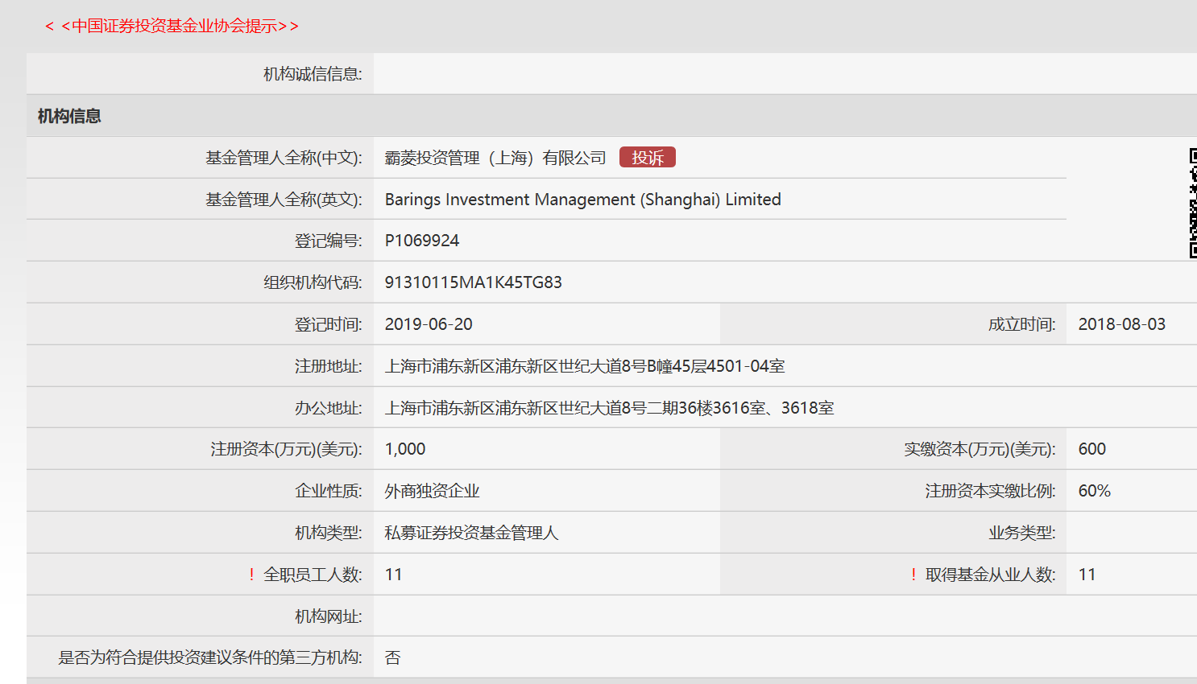Click the Barings Investment Management English name
The image size is (1197, 684).
coord(582,200)
